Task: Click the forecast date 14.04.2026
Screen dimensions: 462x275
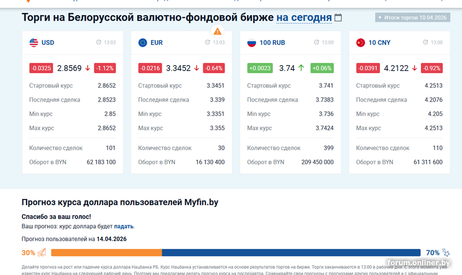Action: [111, 239]
